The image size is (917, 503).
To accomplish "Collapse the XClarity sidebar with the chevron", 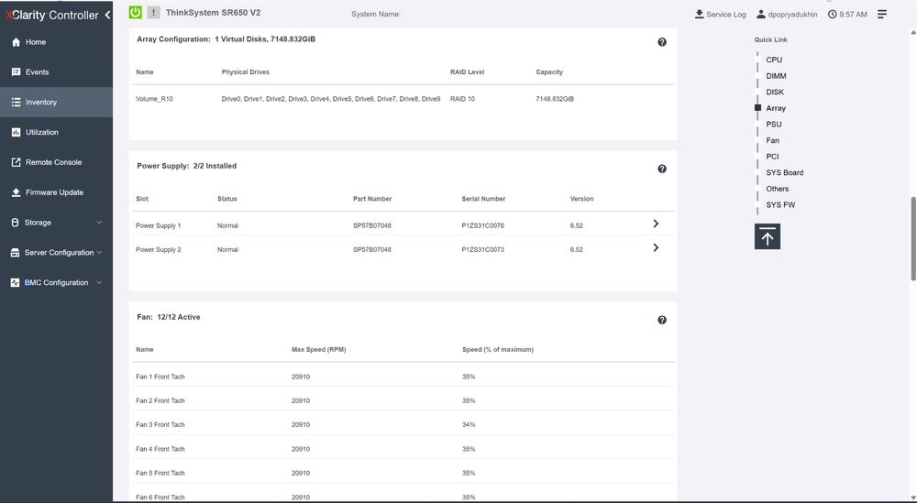I will click(107, 16).
